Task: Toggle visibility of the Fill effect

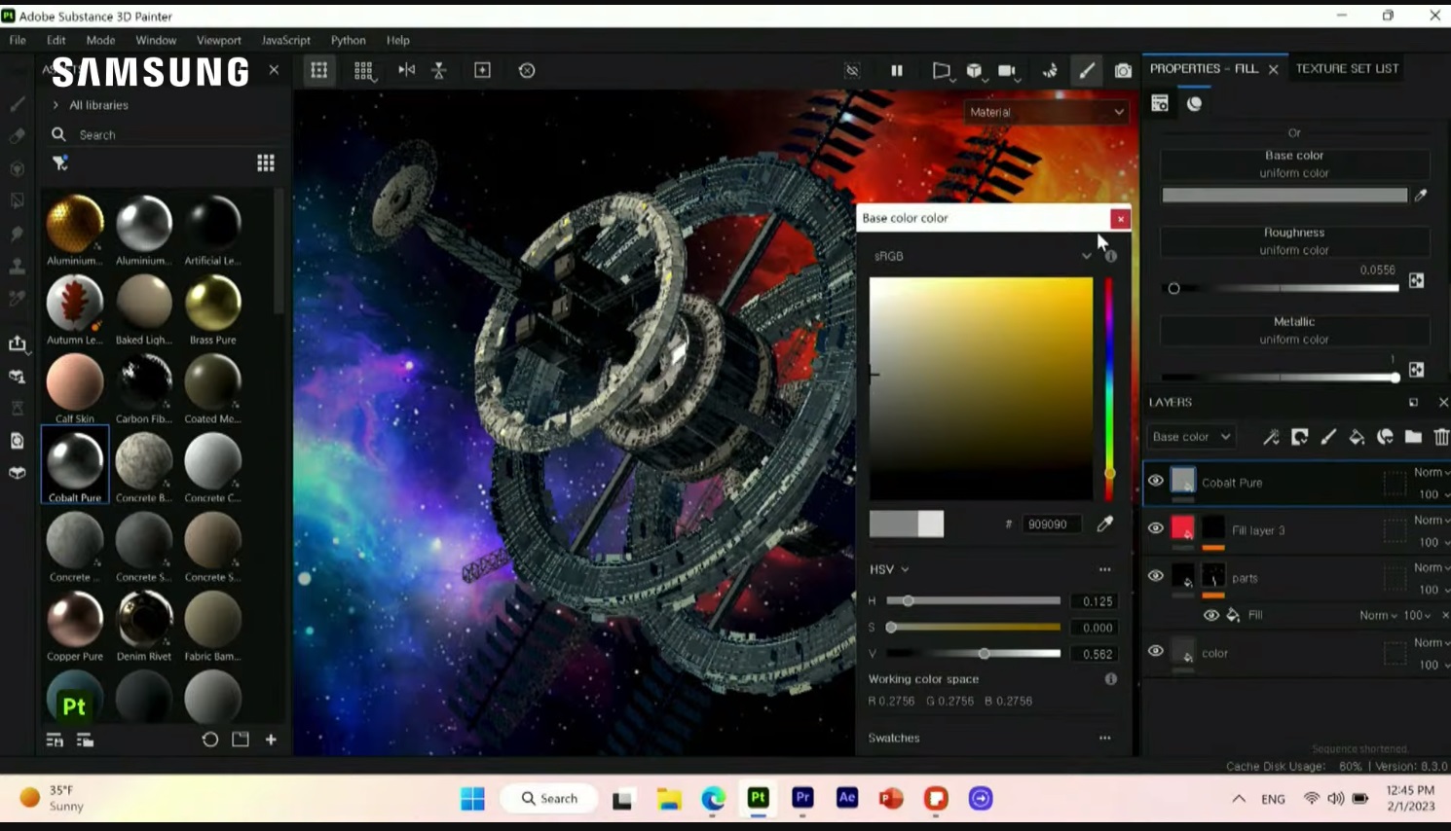Action: 1211,615
